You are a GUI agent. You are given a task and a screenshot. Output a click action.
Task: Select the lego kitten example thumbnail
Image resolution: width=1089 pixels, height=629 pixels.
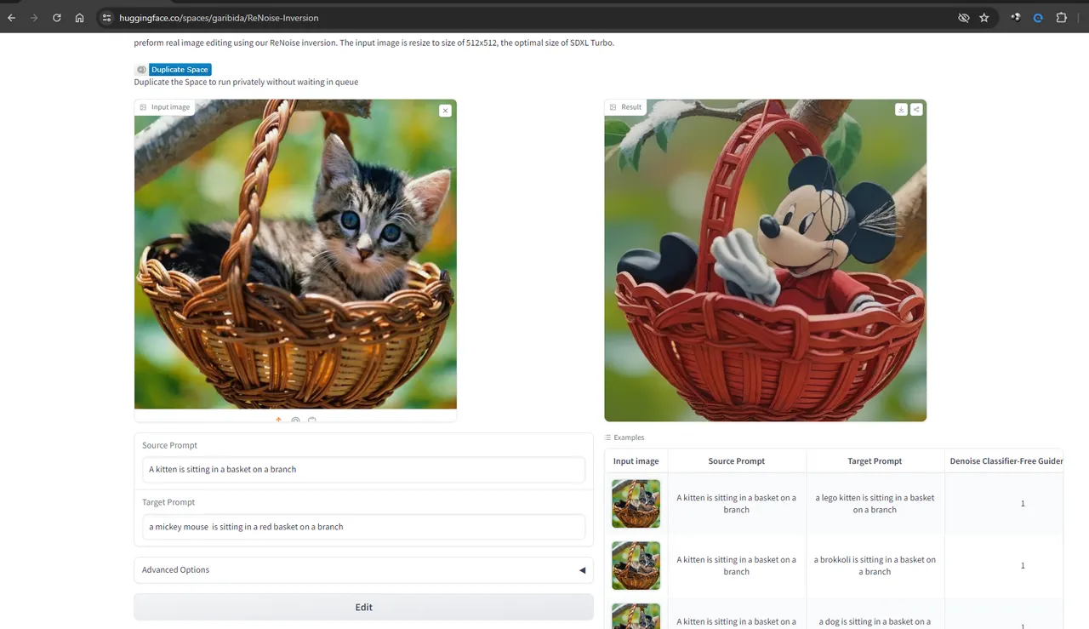click(x=636, y=503)
